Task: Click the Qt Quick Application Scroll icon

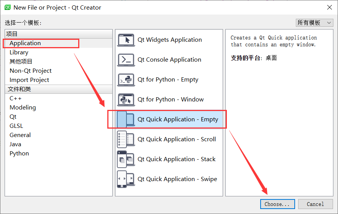Action: (x=126, y=139)
